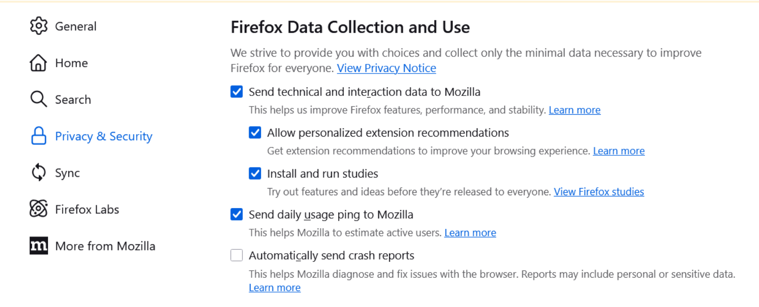Click Learn more about technical data
Screen dimensions: 759x307
574,110
